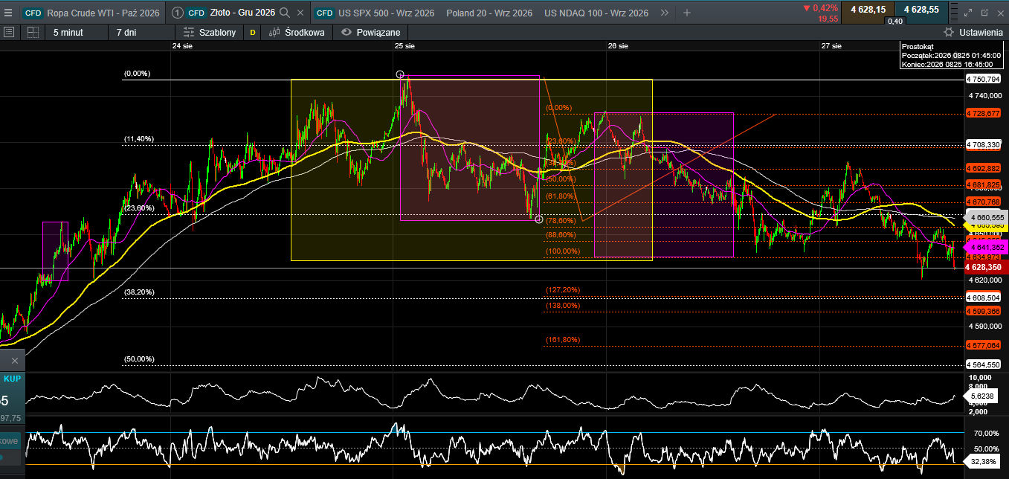Show more tabs with double chevron
Viewport: 1009px width, 479px height.
[x=664, y=13]
